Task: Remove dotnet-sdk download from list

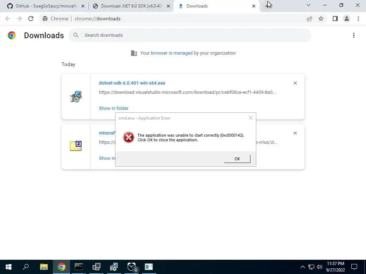Action: pos(295,83)
